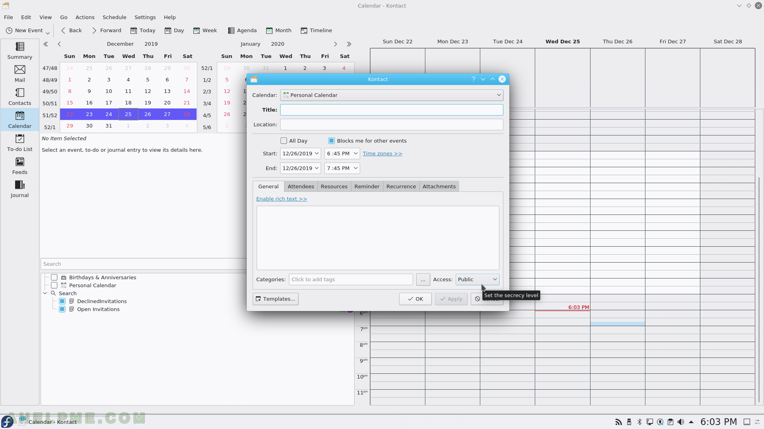764x429 pixels.
Task: Open the Help menu
Action: [170, 17]
